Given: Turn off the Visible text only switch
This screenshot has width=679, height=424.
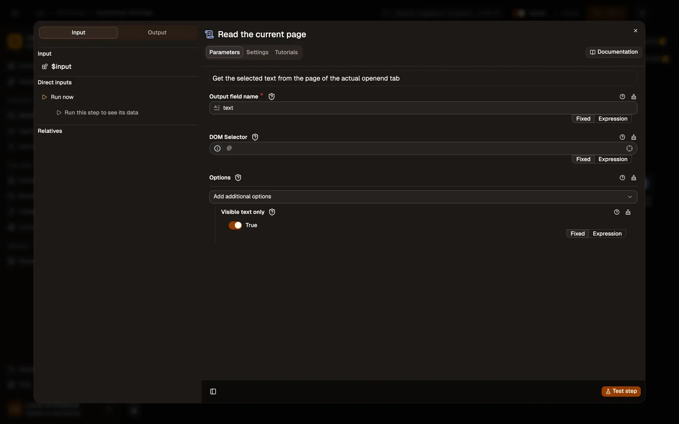Looking at the screenshot, I should (x=235, y=225).
